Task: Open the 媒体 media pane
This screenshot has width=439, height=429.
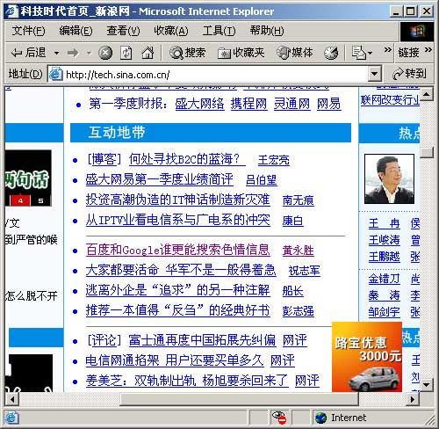Action: 295,53
